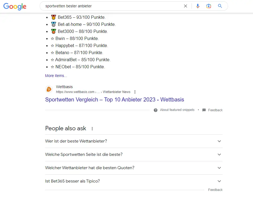This screenshot has width=253, height=204.
Task: Open search by image camera icon
Action: (x=209, y=6)
